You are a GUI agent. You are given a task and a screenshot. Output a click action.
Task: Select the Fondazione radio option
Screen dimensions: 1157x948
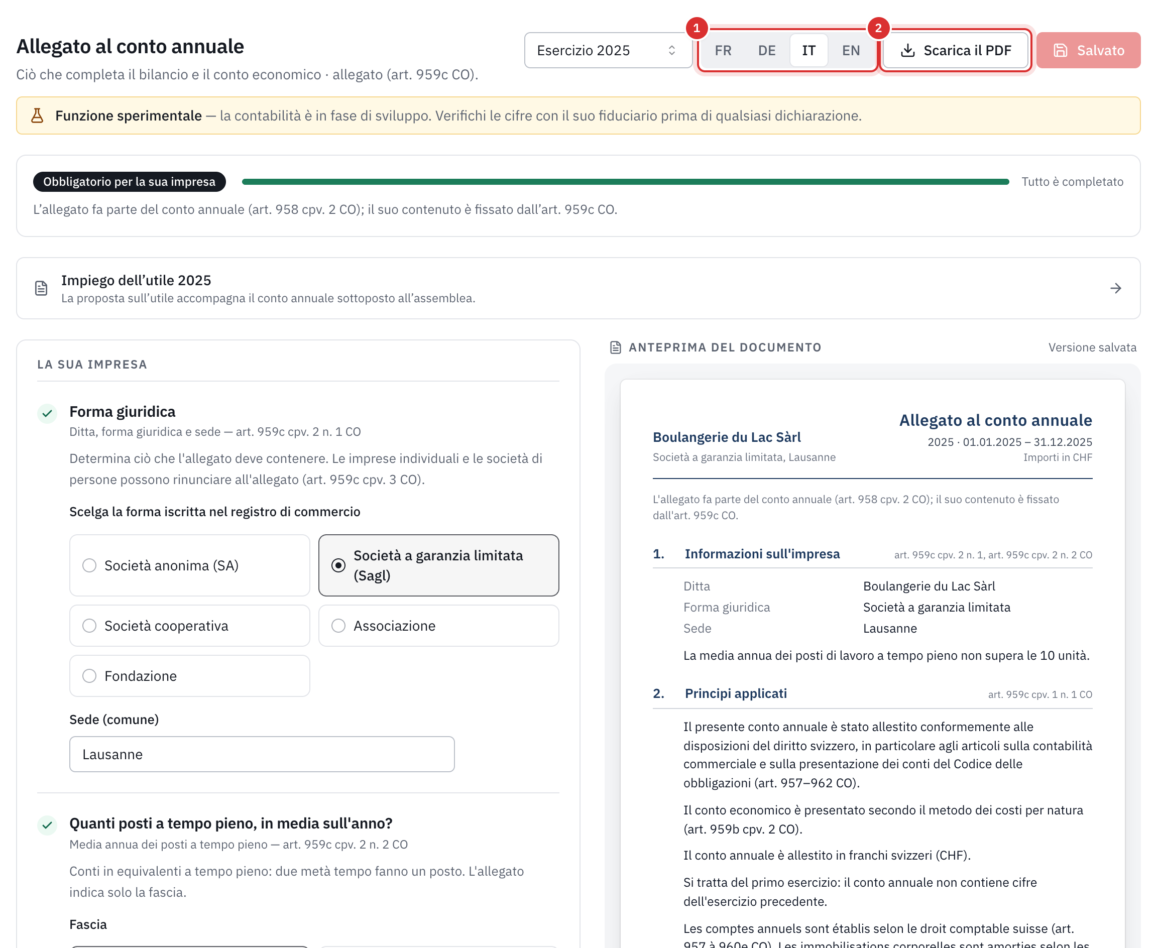coord(189,676)
